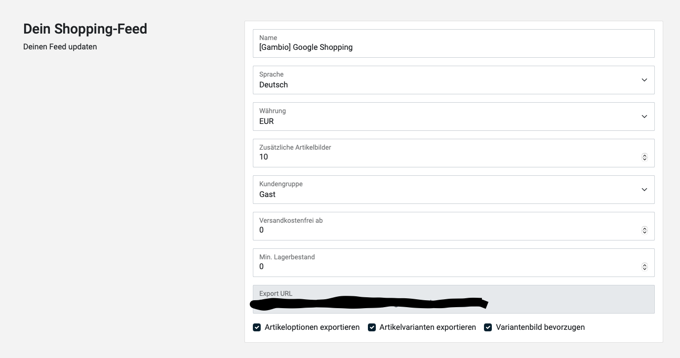Select the Min. Lagerbestand value field
The image size is (680, 358).
[x=444, y=267]
